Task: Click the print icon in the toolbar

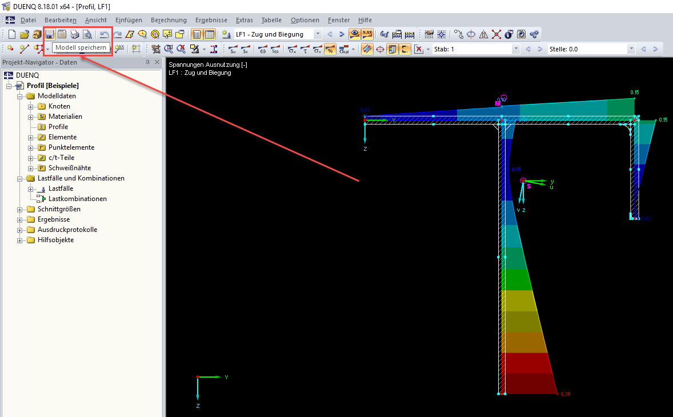Action: click(x=74, y=34)
